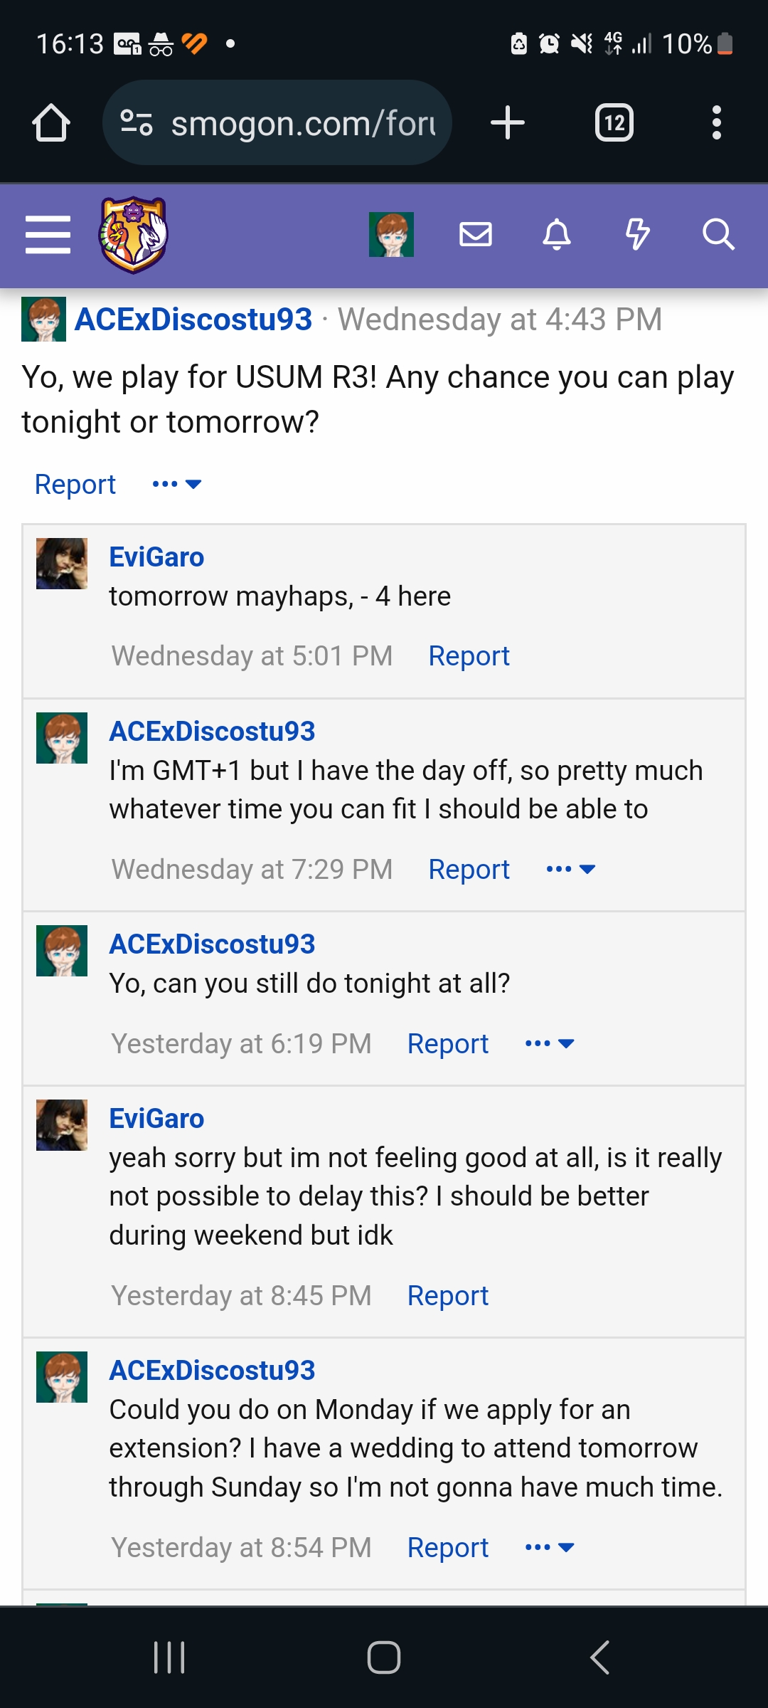The height and width of the screenshot is (1708, 768).
Task: Expand options for the 6:19 PM comment
Action: (x=549, y=1044)
